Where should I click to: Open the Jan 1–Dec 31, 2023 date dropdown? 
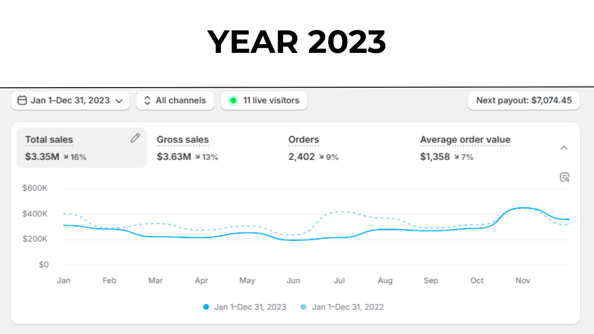click(x=70, y=100)
